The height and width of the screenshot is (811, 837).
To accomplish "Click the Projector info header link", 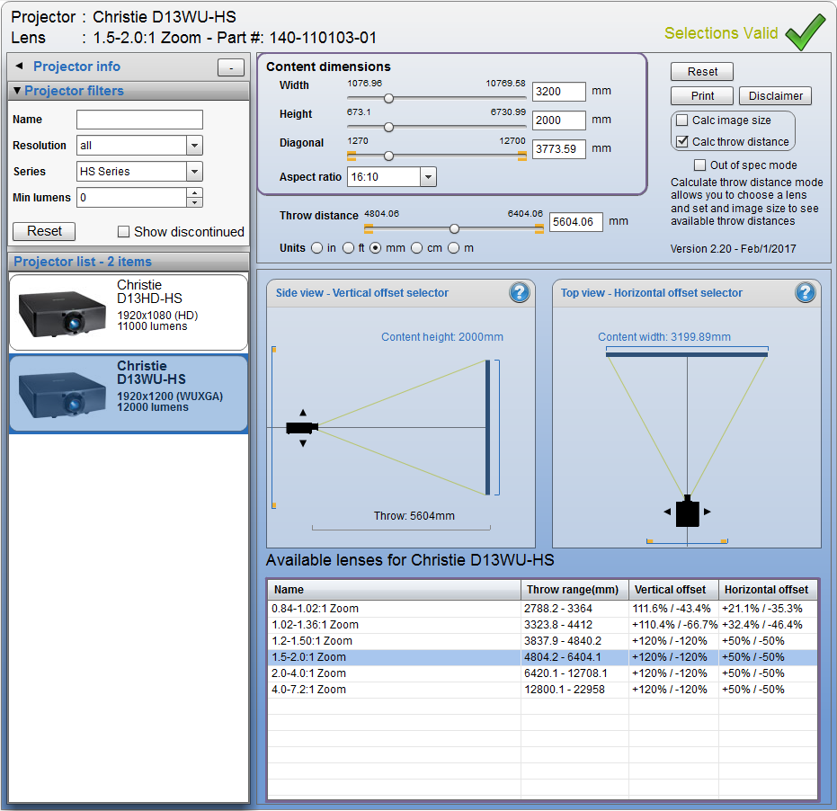I will (x=77, y=67).
